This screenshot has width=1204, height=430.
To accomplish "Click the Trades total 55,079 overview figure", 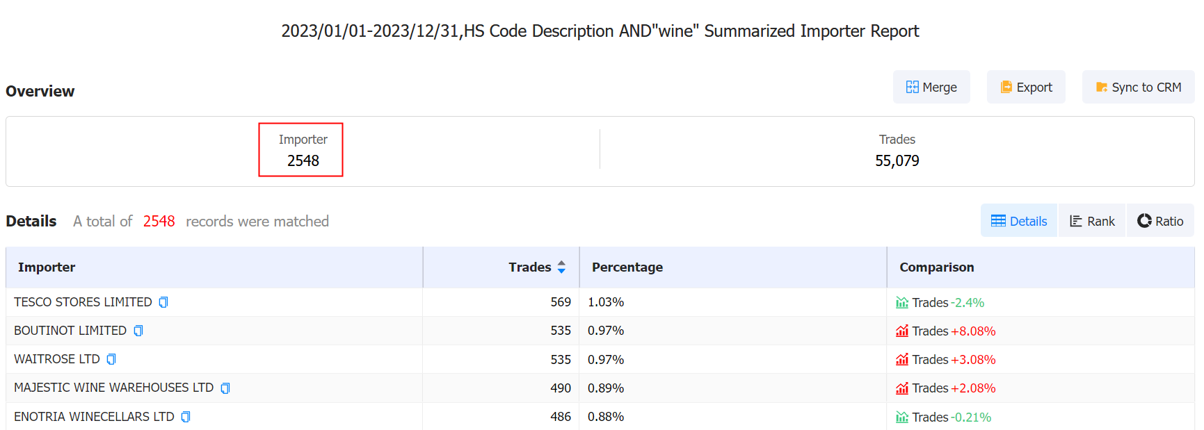I will 897,160.
